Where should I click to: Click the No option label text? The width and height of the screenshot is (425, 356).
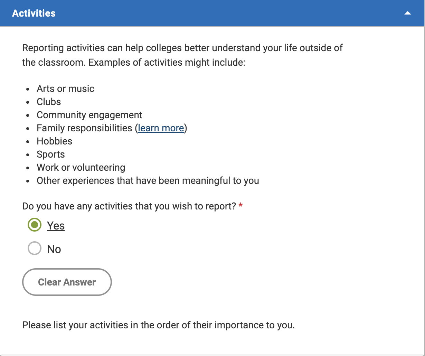tap(54, 249)
